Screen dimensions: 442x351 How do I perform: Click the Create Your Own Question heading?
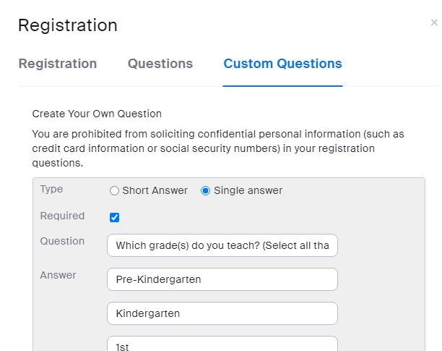[x=97, y=114]
